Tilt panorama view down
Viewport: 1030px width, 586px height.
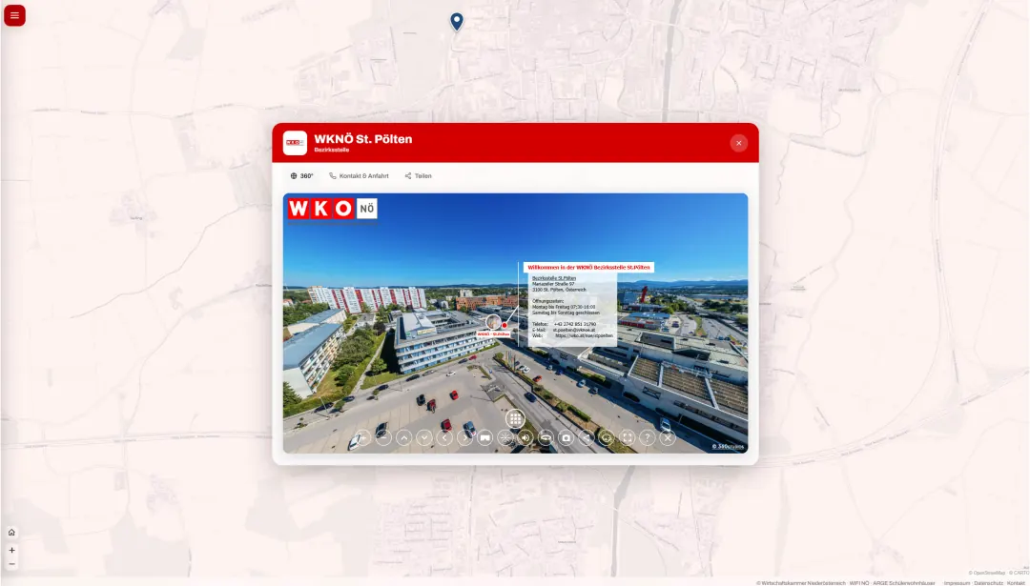point(424,437)
